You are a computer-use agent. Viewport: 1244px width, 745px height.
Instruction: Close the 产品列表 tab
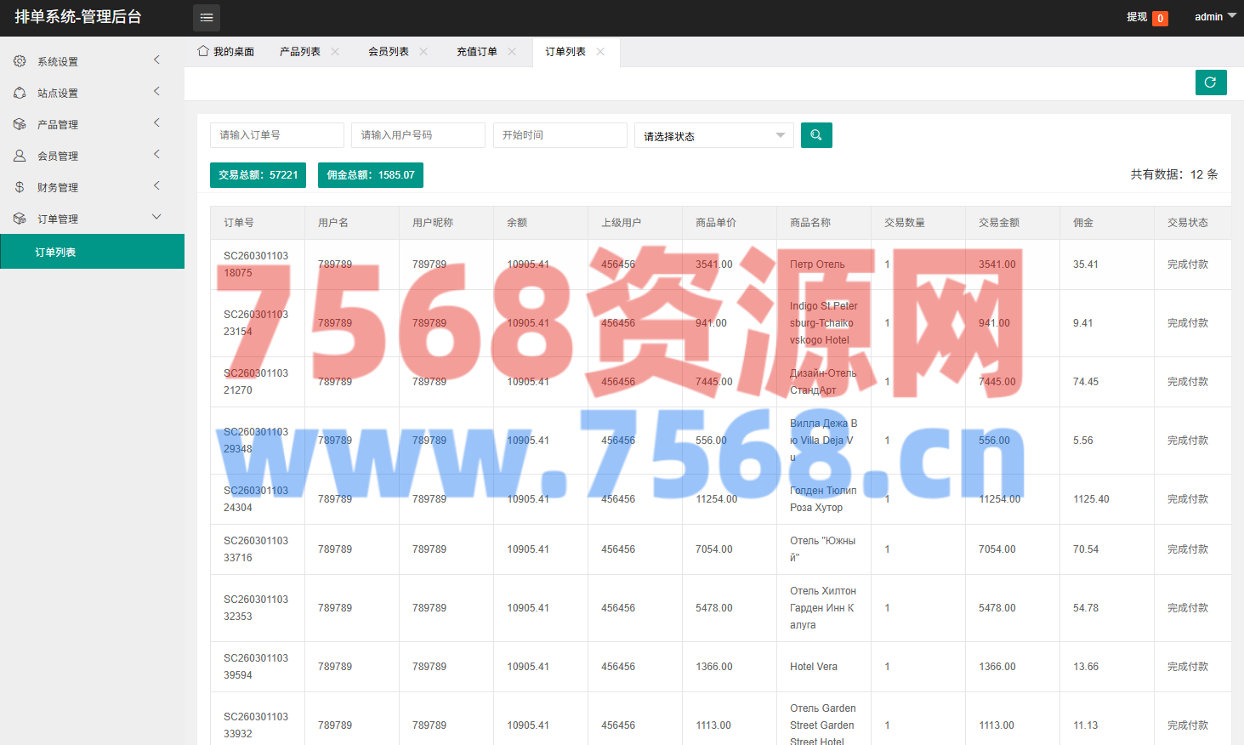coord(335,52)
